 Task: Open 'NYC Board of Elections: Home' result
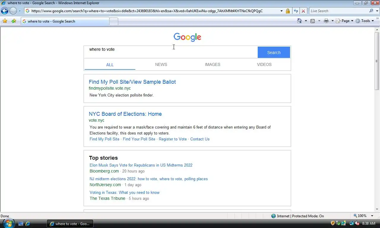(x=125, y=114)
